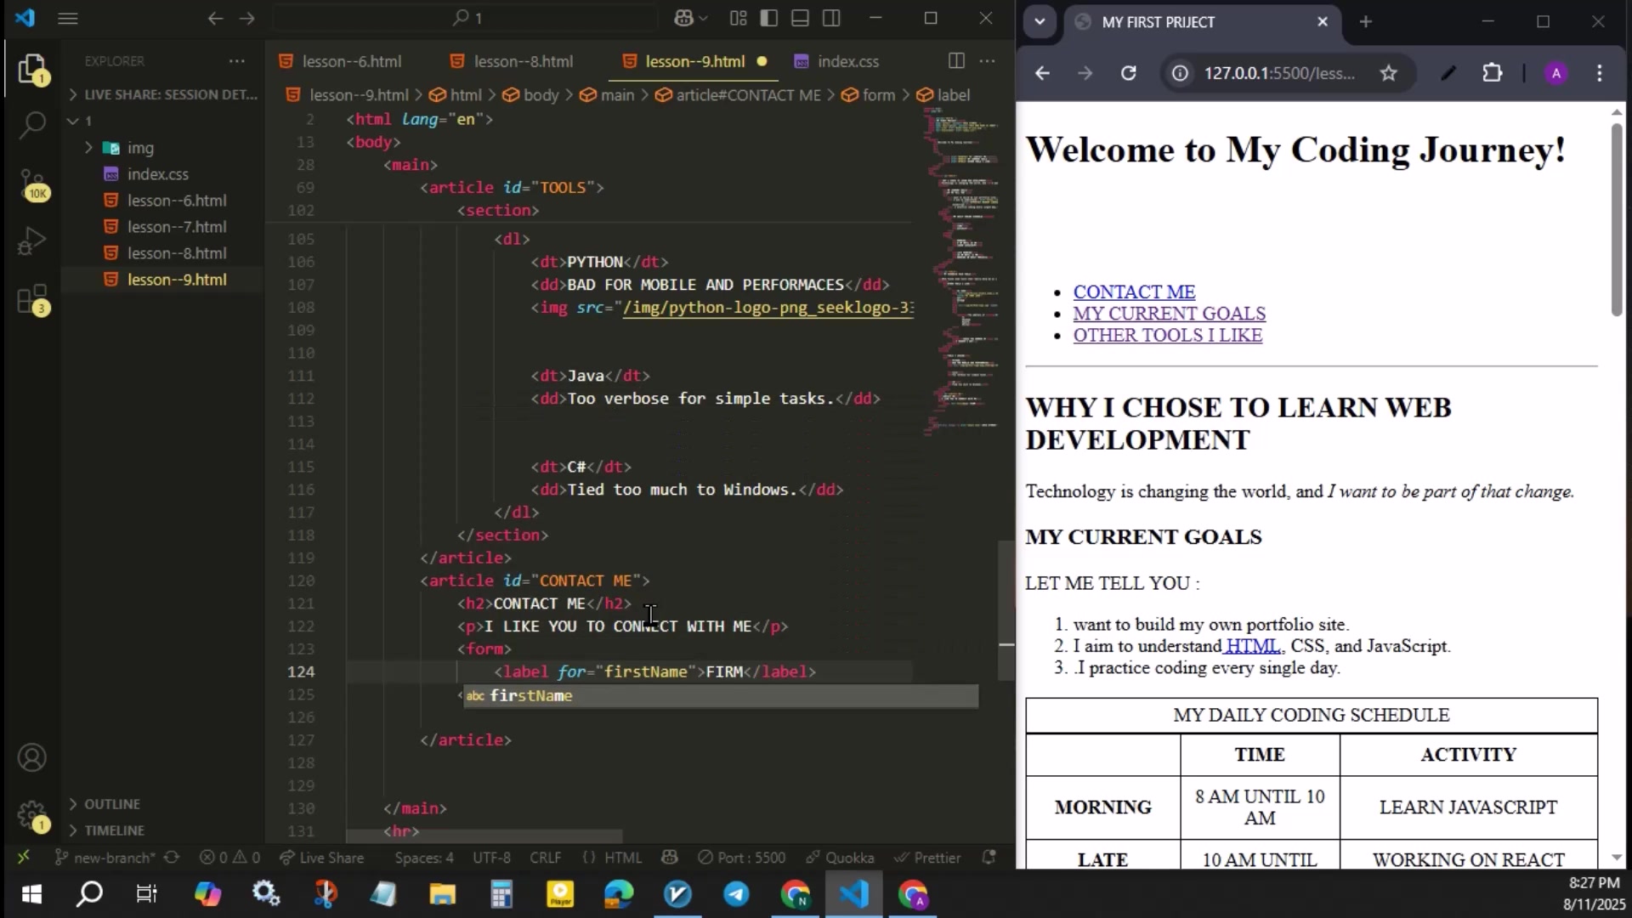
Task: Open Source Control view with 10K badge
Action: coord(32,182)
